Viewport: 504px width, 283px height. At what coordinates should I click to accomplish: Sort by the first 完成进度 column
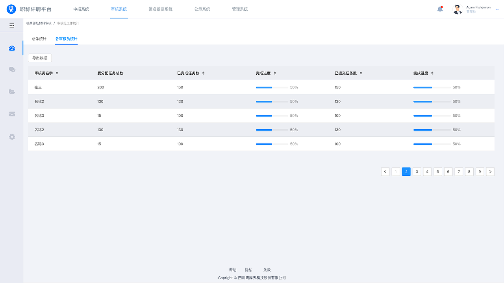click(275, 73)
